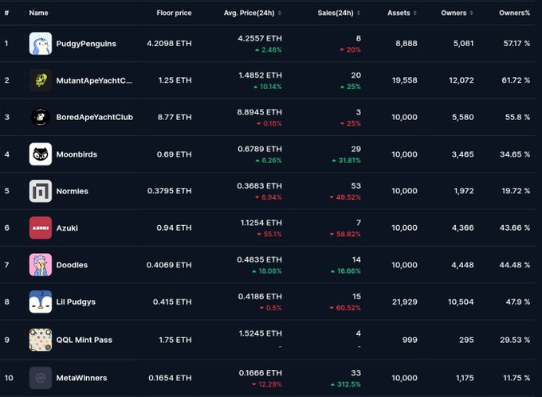Select the 8,888 assets value

tap(406, 44)
